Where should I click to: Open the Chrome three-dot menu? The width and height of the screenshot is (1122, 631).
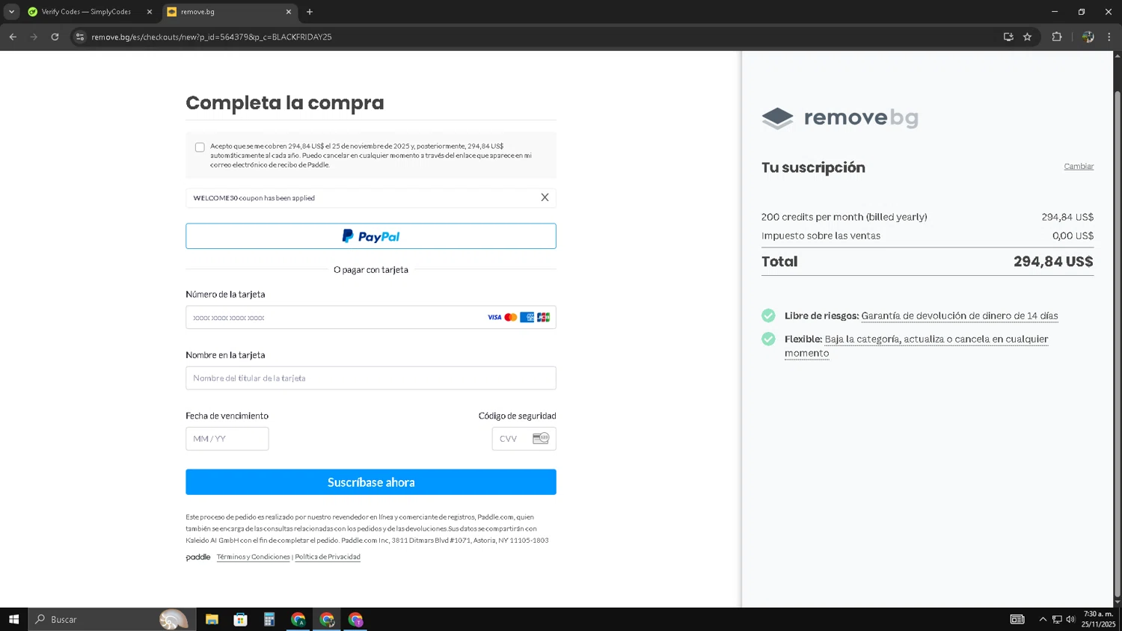coord(1109,37)
